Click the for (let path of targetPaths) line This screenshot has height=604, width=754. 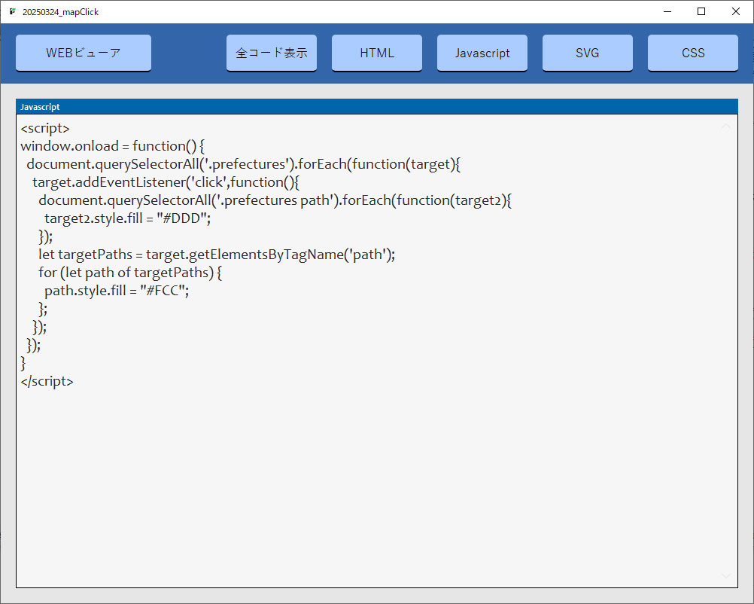tap(130, 273)
